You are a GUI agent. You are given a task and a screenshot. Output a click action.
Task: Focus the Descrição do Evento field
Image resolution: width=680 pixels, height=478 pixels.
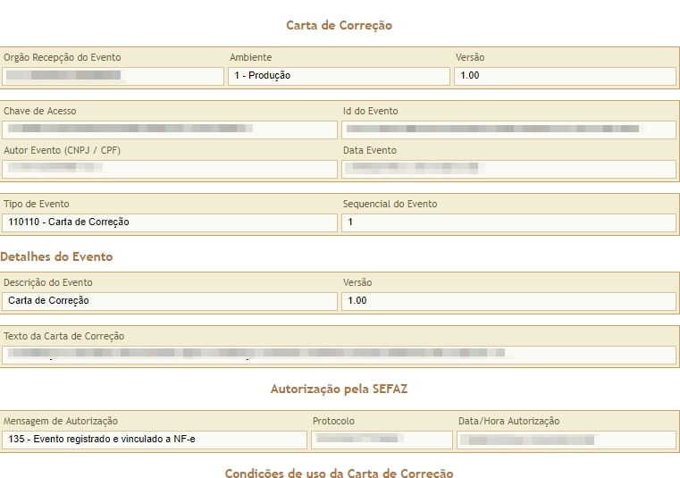(170, 301)
